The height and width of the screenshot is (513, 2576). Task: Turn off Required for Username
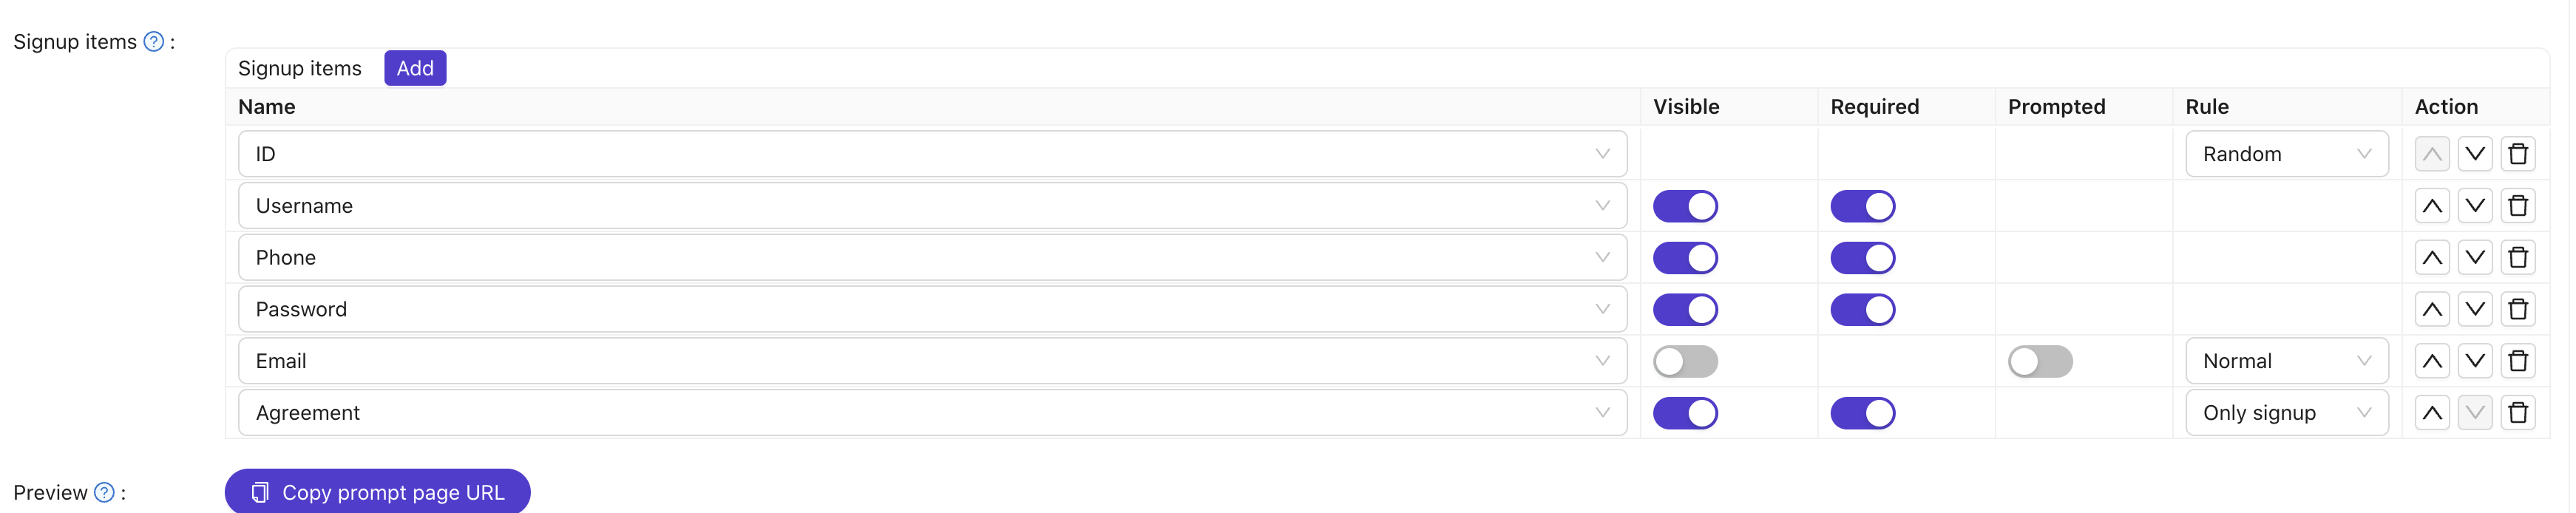1863,205
